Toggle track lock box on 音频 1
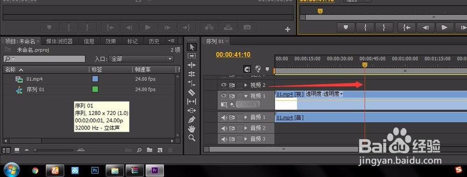Screen dimensions: 467x177 pyautogui.click(x=240, y=117)
